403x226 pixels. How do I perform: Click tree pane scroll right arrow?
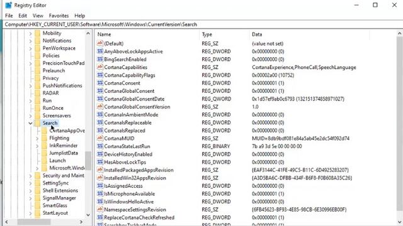pos(81,222)
